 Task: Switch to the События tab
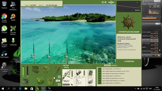(x=114, y=65)
